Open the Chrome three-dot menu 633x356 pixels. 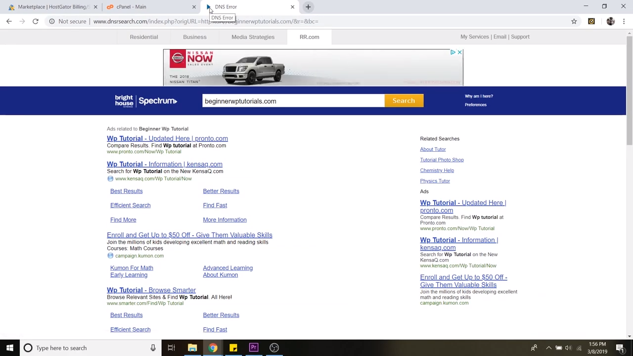pos(624,21)
